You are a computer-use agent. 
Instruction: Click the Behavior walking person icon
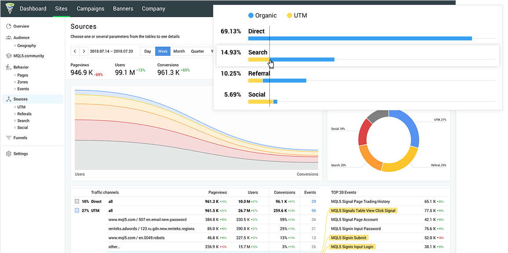click(x=9, y=67)
